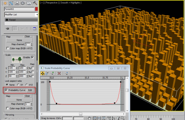Select Zoom Horizontally tool in curve window
The height and width of the screenshot is (120, 185).
(x=109, y=118)
